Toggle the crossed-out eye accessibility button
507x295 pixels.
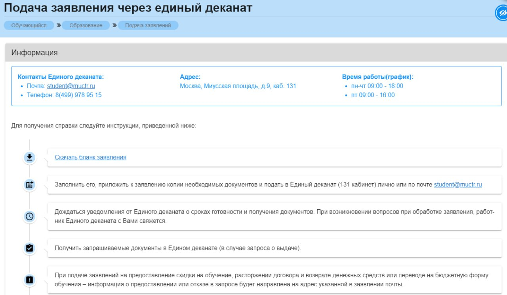tap(502, 13)
